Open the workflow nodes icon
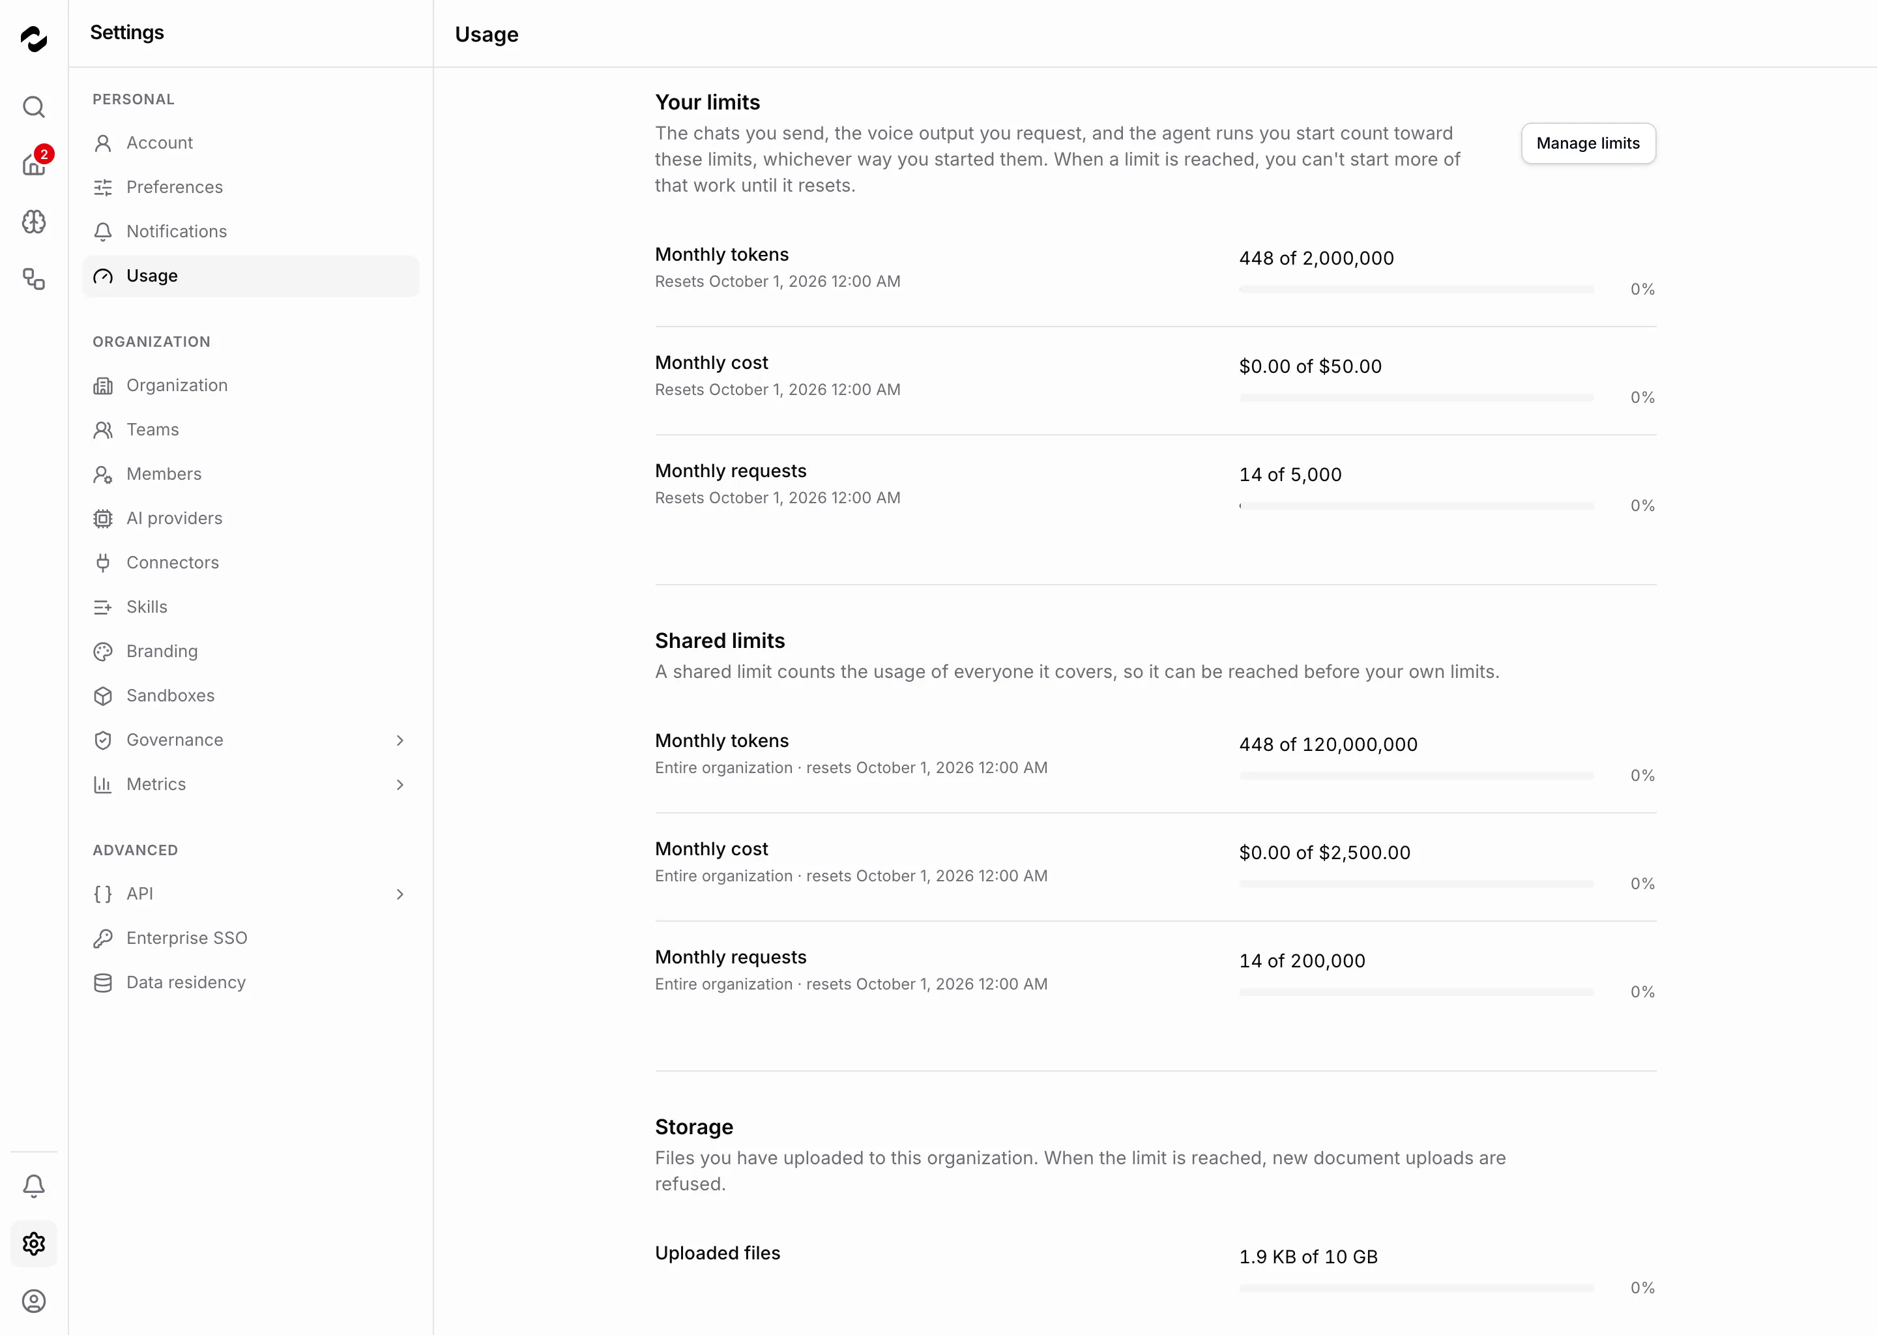The width and height of the screenshot is (1877, 1335). pos(34,280)
